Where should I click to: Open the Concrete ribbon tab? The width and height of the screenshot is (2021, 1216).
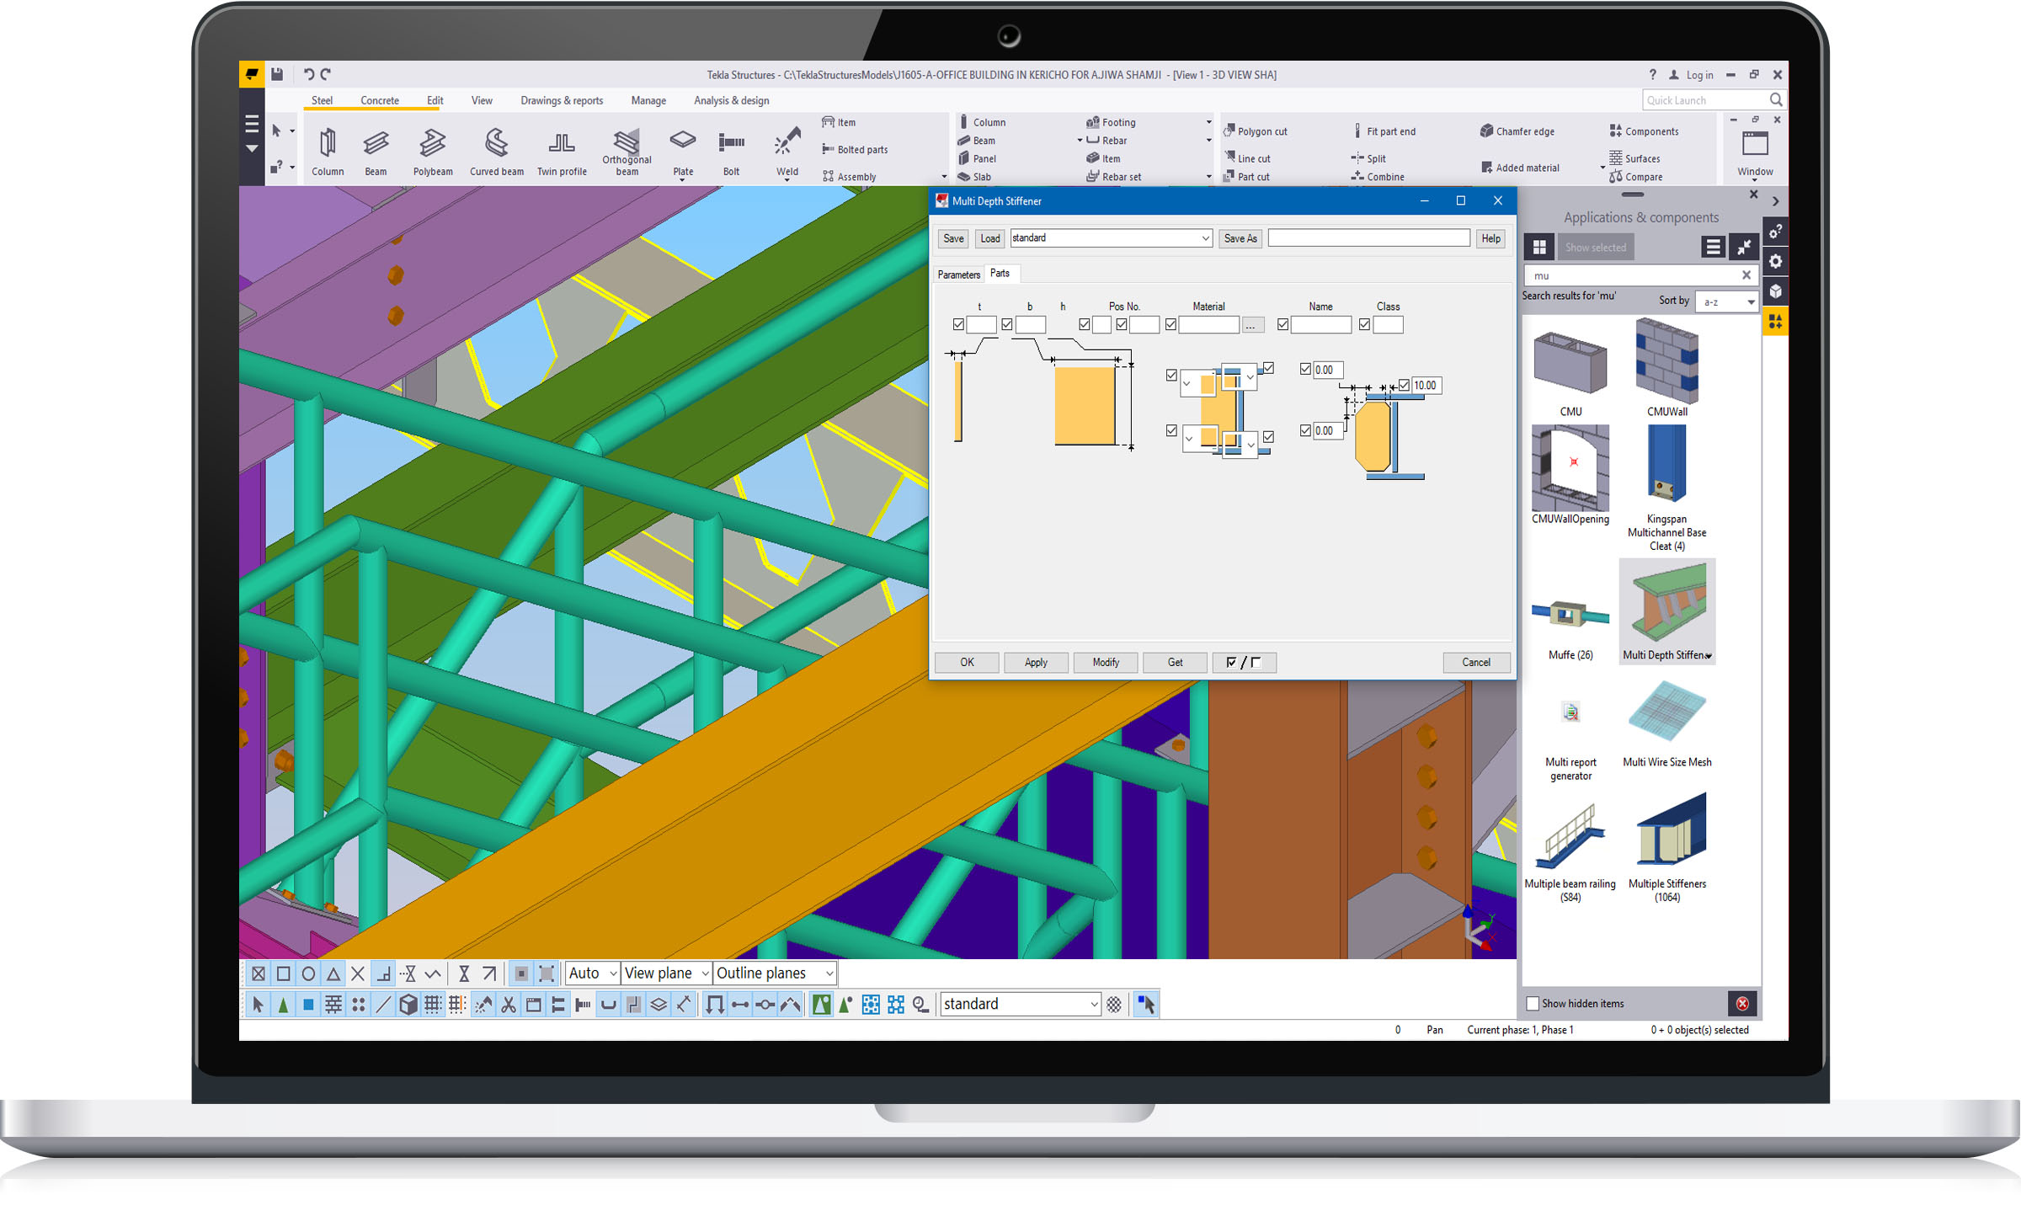(379, 100)
